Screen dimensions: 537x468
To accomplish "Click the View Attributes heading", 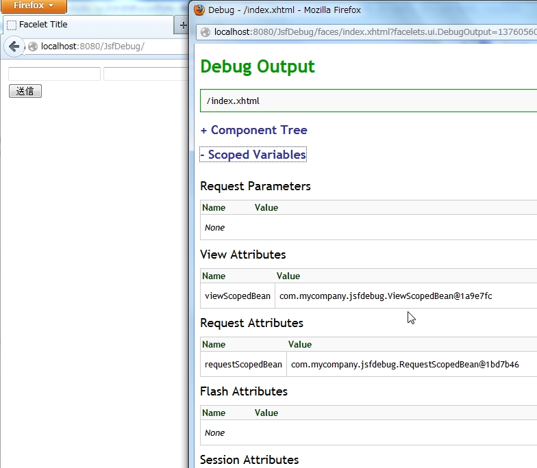I will point(242,255).
